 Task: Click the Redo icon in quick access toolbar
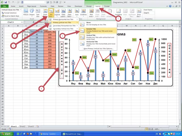click(x=14, y=2)
